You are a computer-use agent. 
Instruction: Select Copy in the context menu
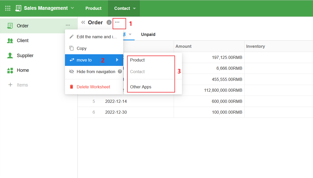[x=82, y=48]
